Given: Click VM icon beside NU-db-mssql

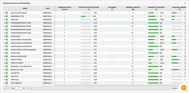Looking at the screenshot, I should [x=6, y=36].
